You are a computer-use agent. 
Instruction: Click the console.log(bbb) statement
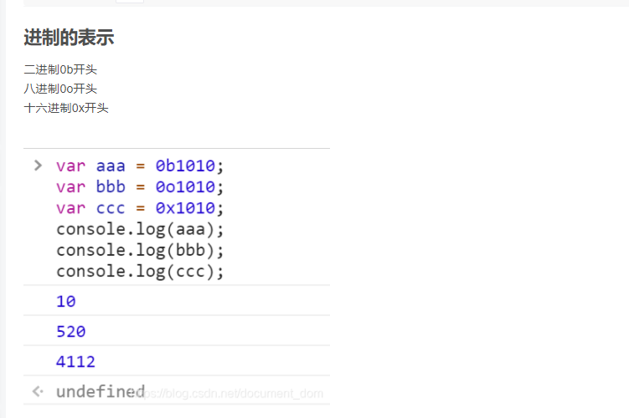tap(140, 250)
